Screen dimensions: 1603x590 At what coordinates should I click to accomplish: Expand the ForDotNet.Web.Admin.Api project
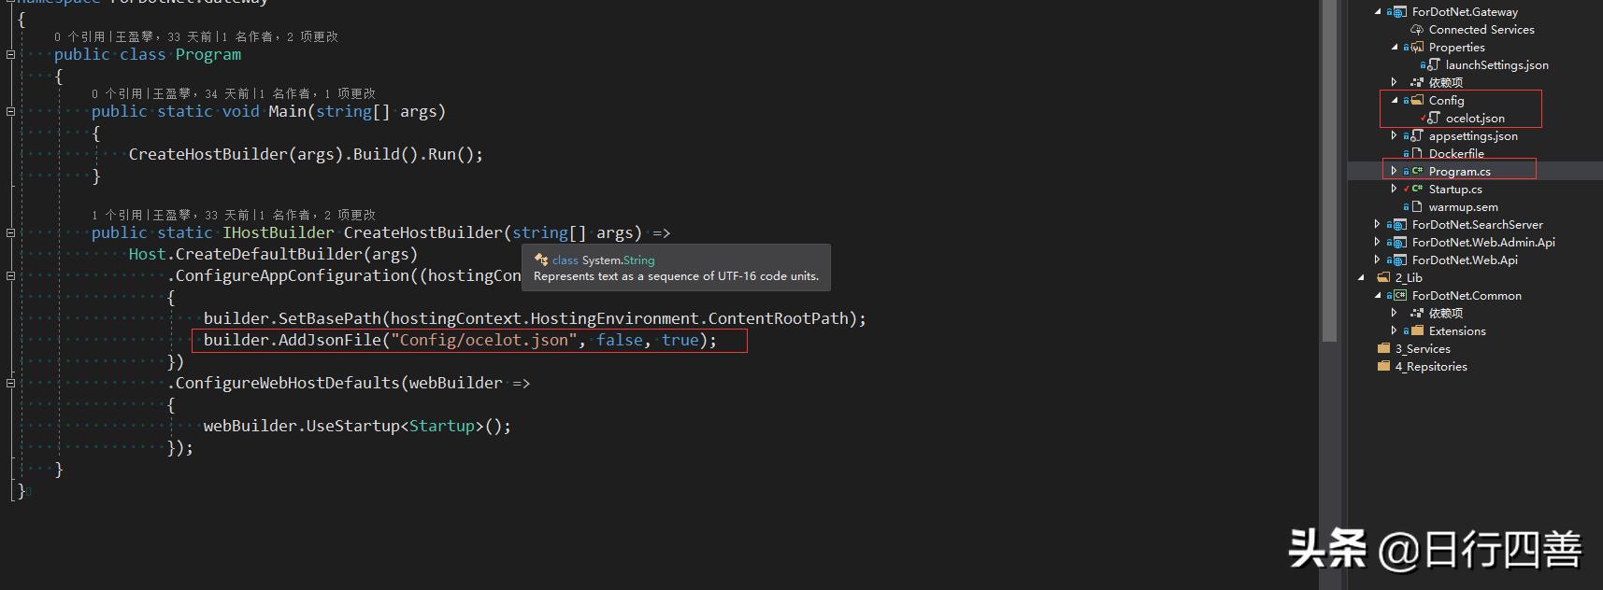1378,243
